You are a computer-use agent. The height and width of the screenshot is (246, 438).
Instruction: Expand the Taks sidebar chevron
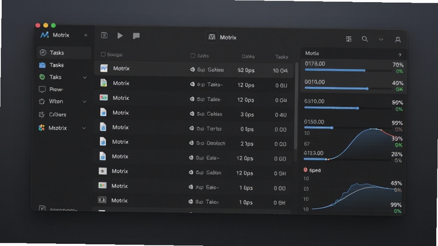tap(85, 77)
